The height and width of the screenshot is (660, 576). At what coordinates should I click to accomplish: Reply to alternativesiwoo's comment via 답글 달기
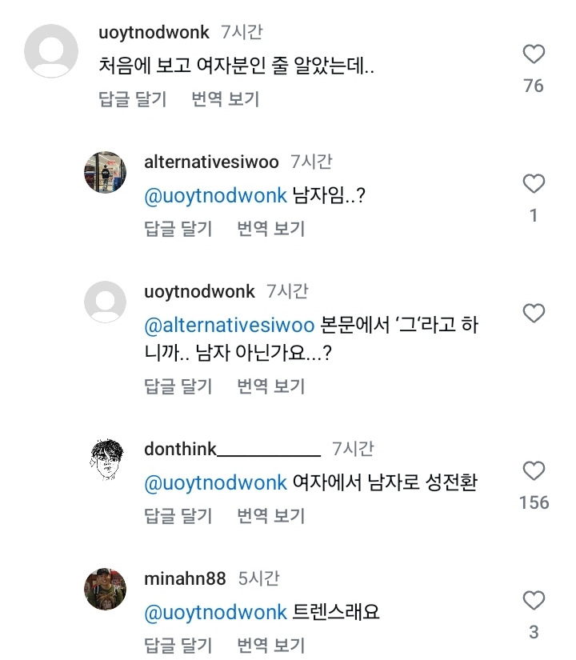(178, 229)
